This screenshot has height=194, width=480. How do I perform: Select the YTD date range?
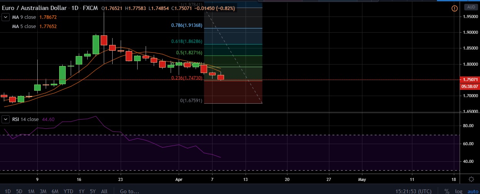coord(69,191)
